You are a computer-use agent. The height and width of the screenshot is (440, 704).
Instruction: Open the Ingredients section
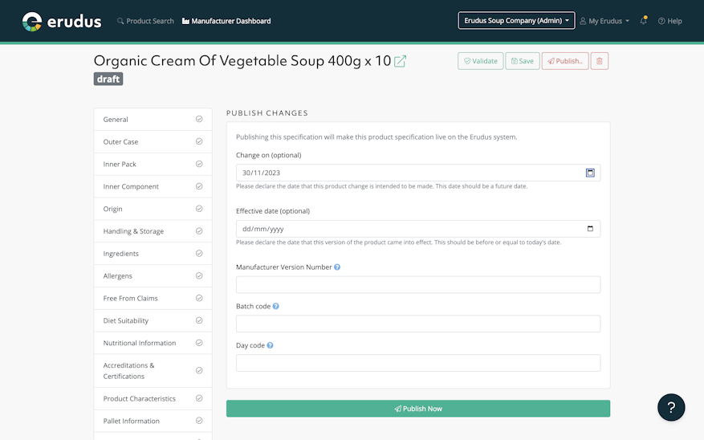tap(153, 254)
